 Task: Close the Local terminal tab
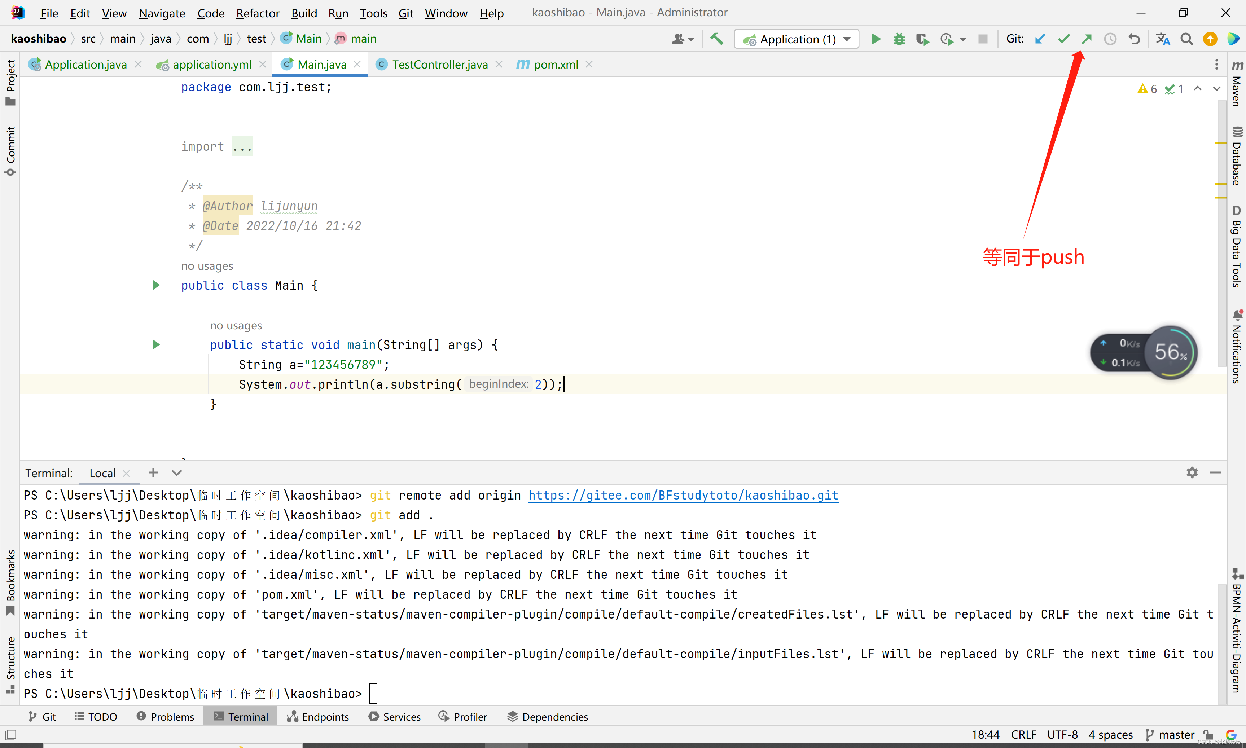coord(127,473)
